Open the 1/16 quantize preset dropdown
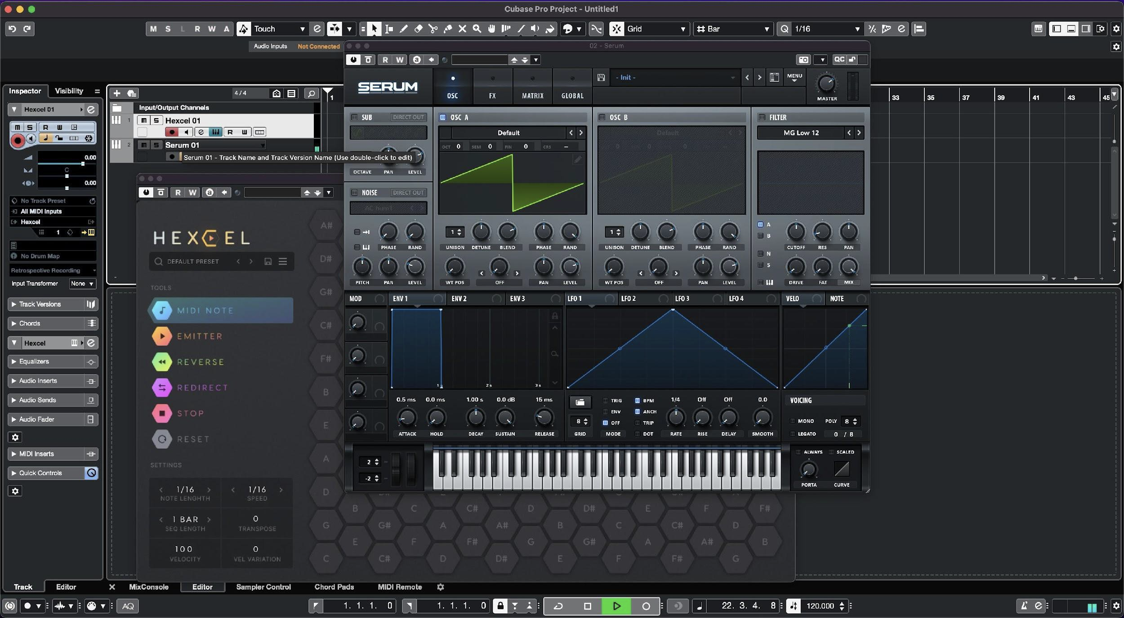The image size is (1124, 618). pos(827,29)
